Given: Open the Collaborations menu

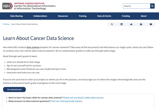Looking at the screenshot, I should click(40, 16).
